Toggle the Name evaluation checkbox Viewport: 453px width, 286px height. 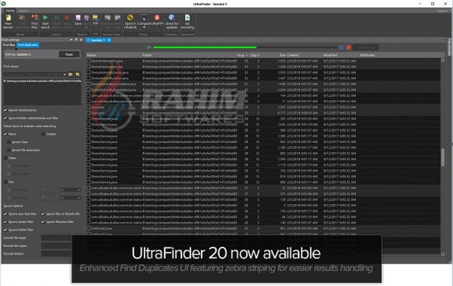click(6, 134)
